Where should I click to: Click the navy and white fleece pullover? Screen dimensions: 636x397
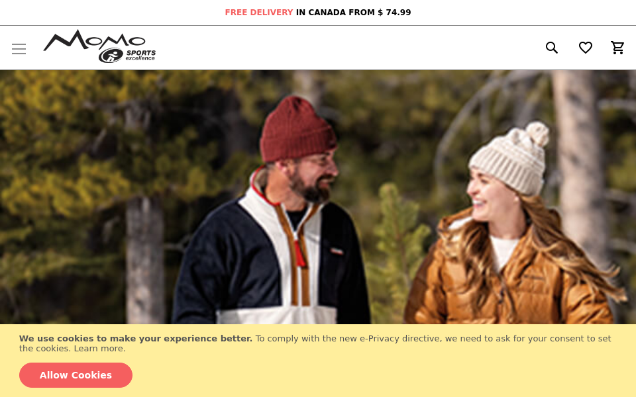point(270,259)
